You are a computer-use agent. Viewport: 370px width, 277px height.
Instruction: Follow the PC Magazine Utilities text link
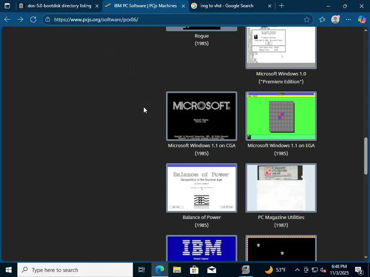[x=281, y=221]
